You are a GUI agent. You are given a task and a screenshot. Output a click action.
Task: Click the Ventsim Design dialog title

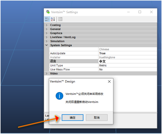click(x=62, y=81)
